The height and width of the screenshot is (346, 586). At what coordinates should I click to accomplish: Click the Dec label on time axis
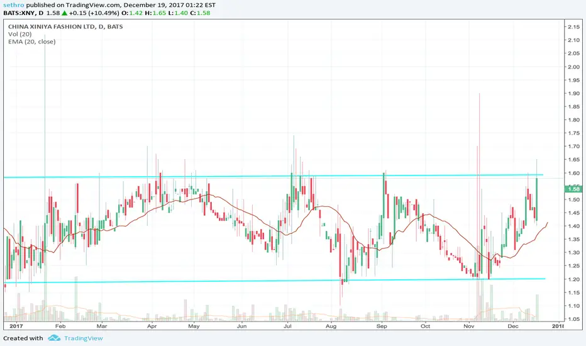pos(513,326)
